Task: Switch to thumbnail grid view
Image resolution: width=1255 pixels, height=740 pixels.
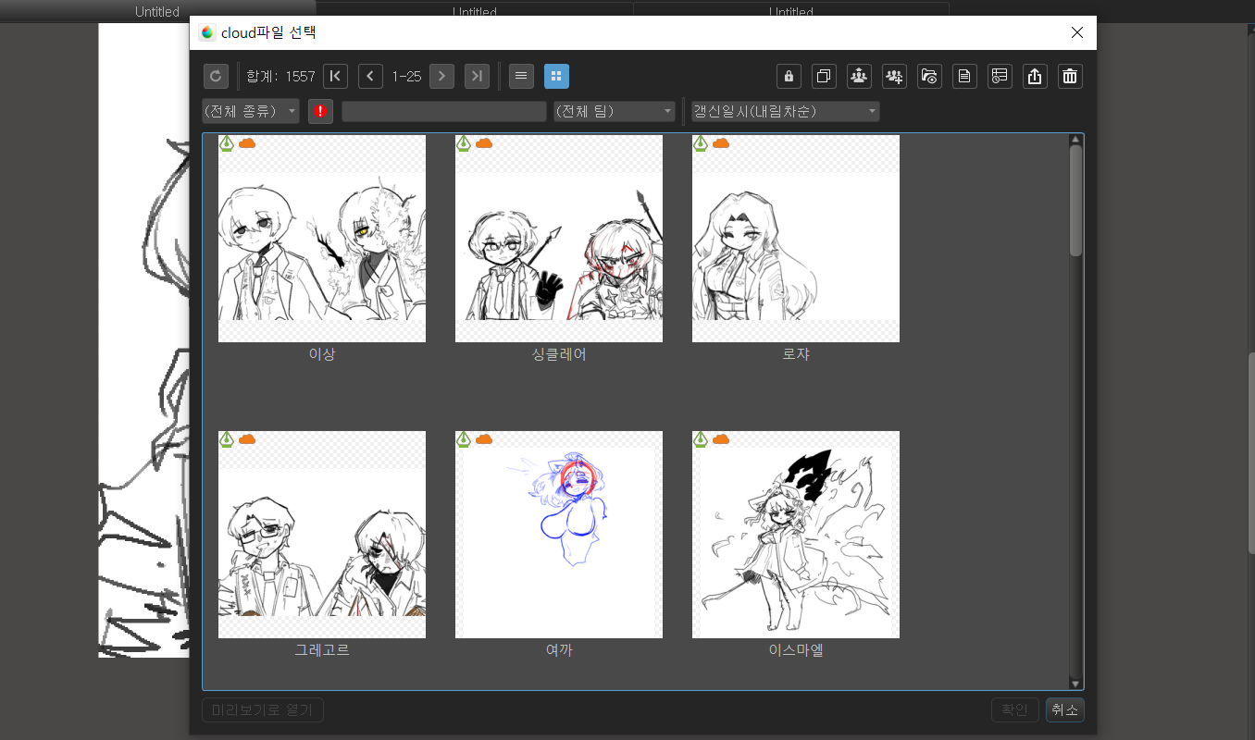Action: click(x=556, y=76)
